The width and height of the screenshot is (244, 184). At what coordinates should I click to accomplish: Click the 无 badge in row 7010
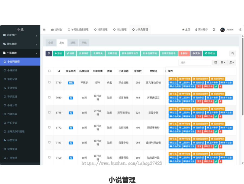(x=71, y=98)
